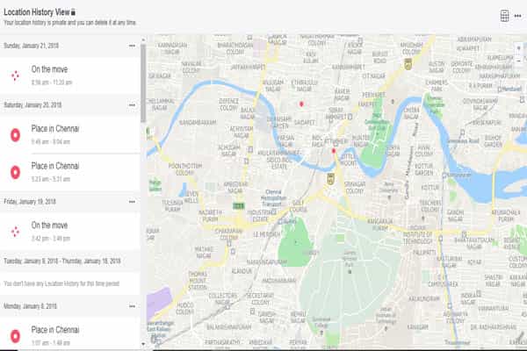The width and height of the screenshot is (527, 351).
Task: Click the Chambers Park map label
Action: tap(437, 86)
